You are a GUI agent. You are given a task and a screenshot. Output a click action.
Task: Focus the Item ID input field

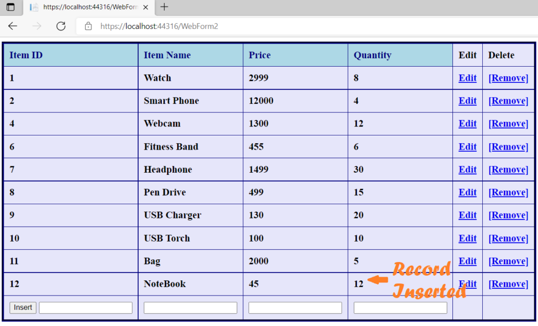click(86, 308)
